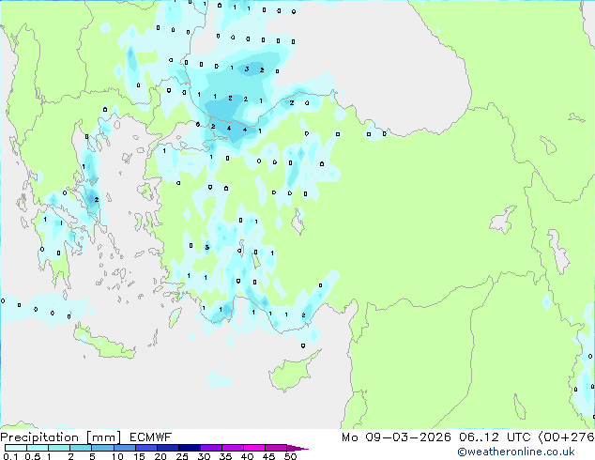595x460 pixels.
Task: Pick the 0.1–0.5 mm legend color swatch
Action: (16, 448)
